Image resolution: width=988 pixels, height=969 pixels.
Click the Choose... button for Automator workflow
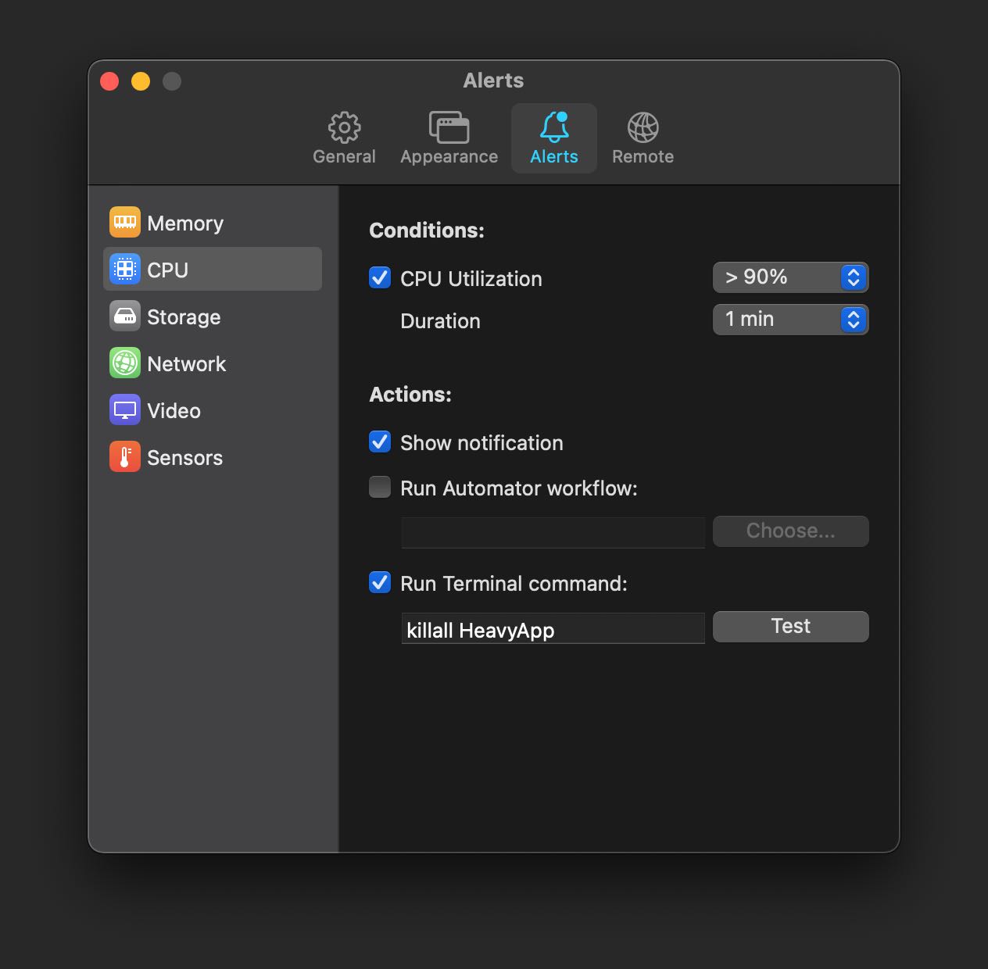click(790, 531)
